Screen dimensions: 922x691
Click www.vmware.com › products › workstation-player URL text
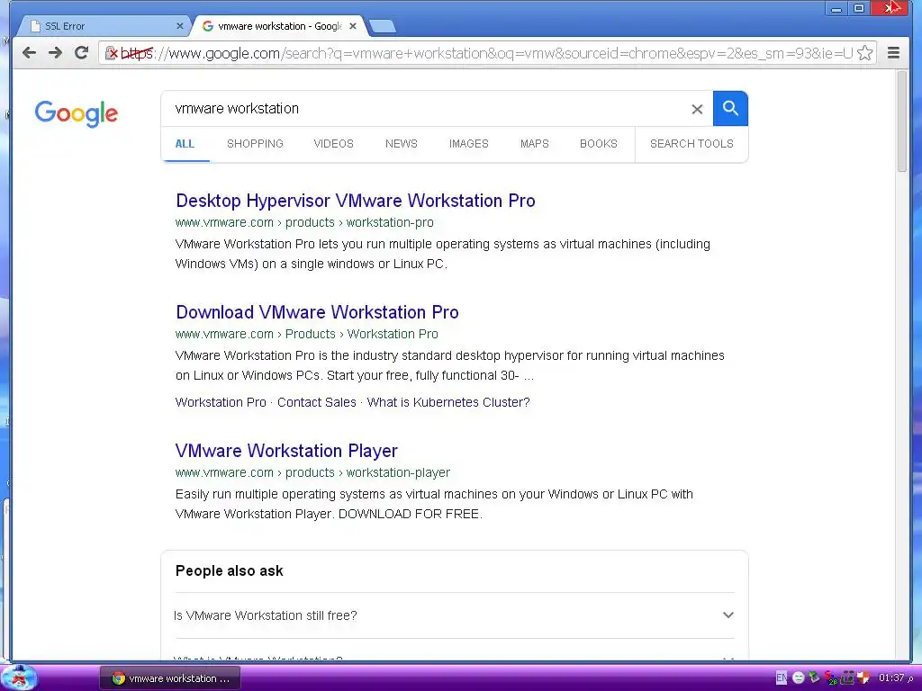tap(312, 472)
